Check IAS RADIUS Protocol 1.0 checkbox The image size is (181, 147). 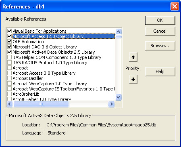pos(9,63)
